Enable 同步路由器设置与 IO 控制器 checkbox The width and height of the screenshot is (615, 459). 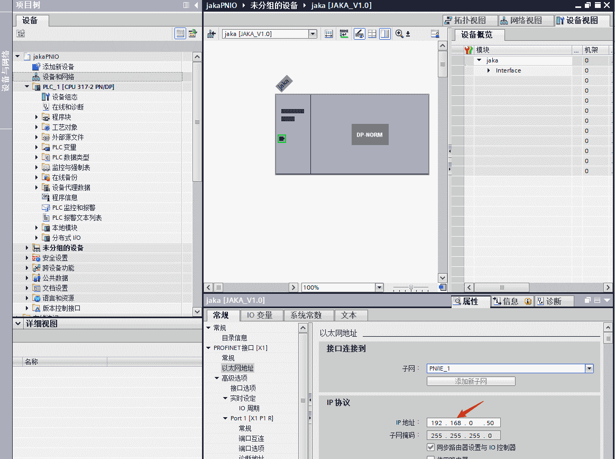(x=430, y=447)
